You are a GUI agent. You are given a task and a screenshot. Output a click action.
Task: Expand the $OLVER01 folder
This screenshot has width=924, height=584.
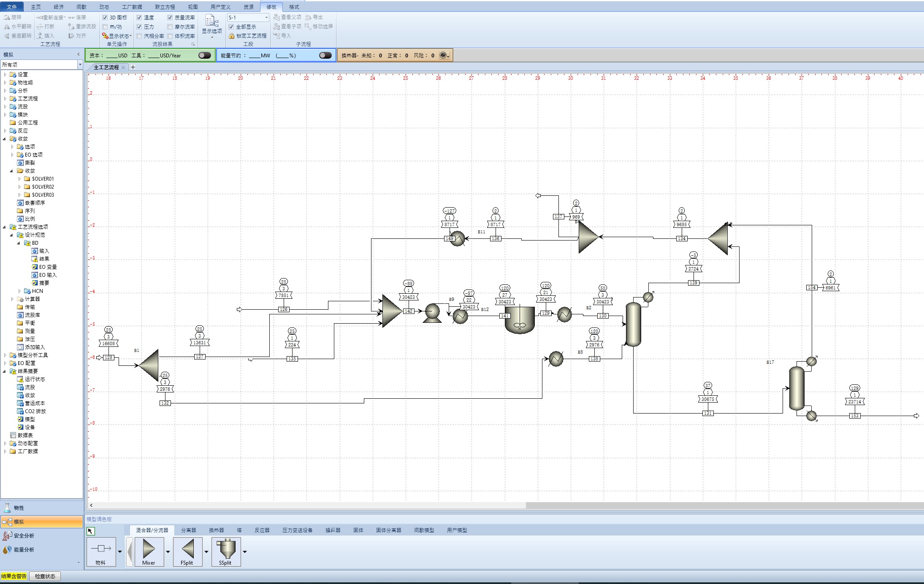[x=19, y=178]
